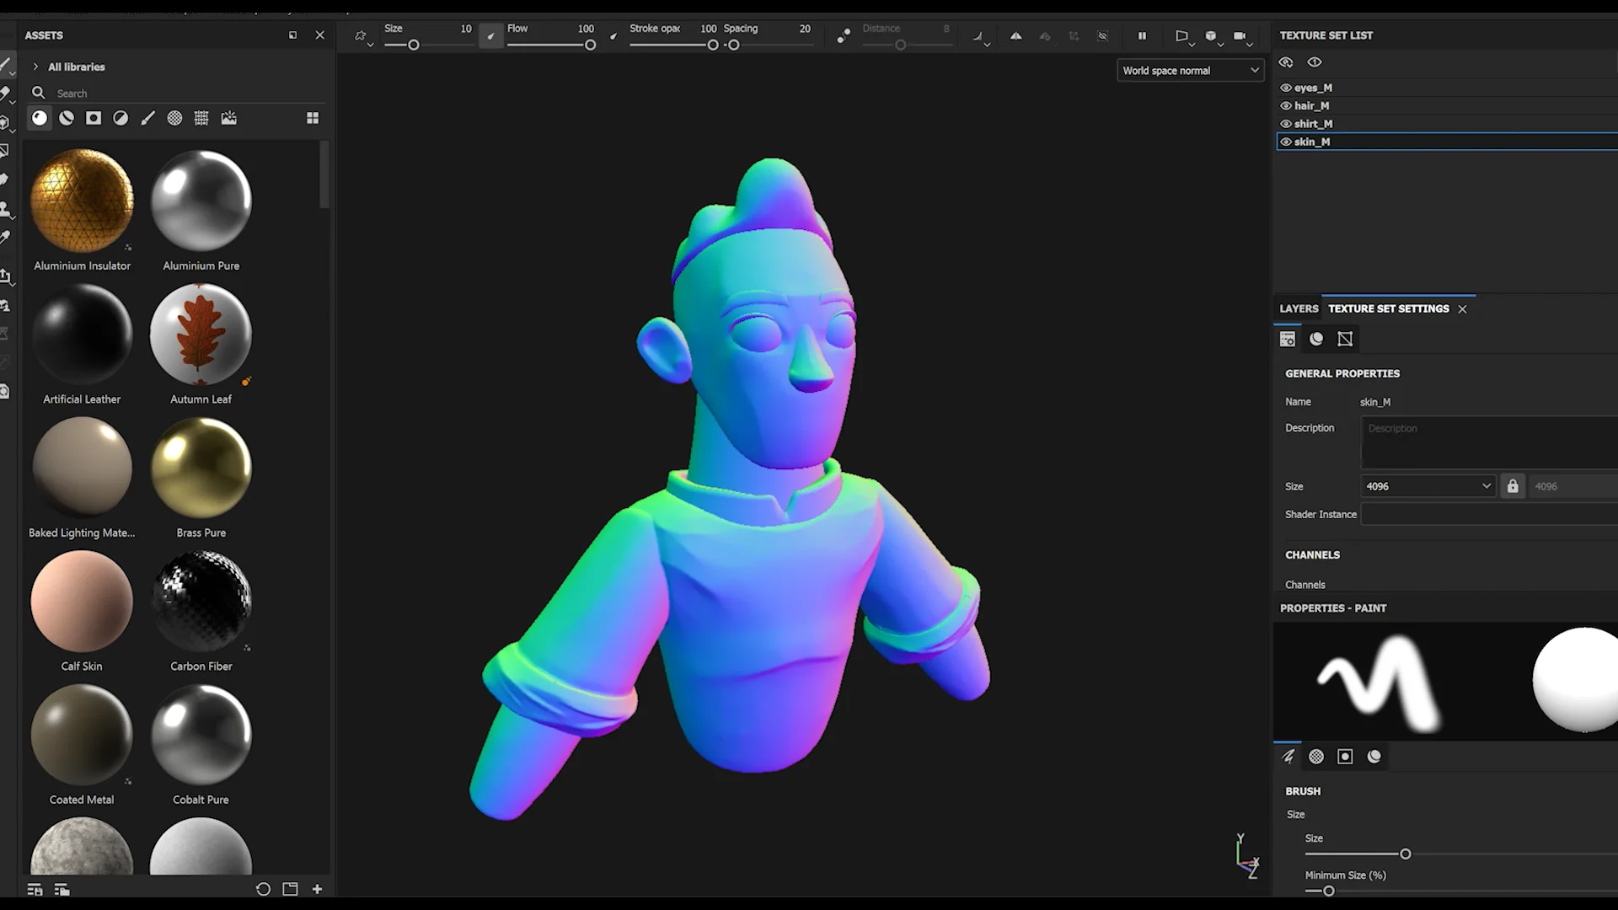This screenshot has height=910, width=1618.
Task: Expand the All libraries tree in Assets
Action: coord(35,67)
